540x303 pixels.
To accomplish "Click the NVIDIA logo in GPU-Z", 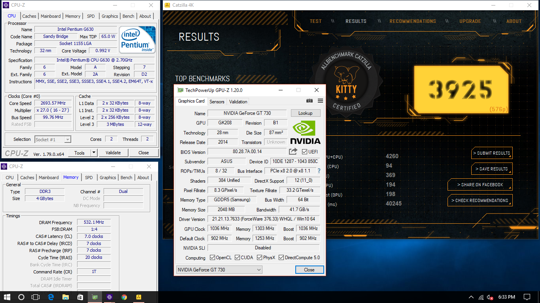I will tap(306, 133).
